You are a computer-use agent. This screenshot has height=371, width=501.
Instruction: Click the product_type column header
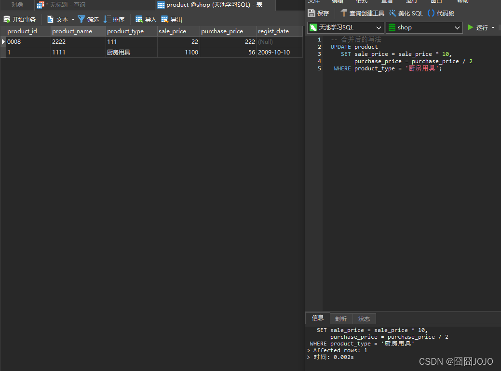(x=132, y=31)
